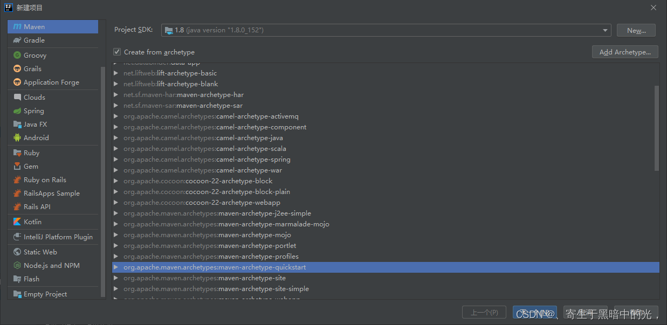The image size is (667, 325).
Task: Select camel-archetype-java row
Action: tap(386, 138)
